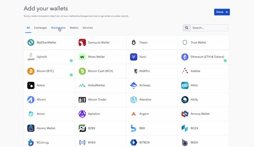The width and height of the screenshot is (254, 147).
Task: Click the MyEtherWallet logo icon
Action: coord(31,42)
